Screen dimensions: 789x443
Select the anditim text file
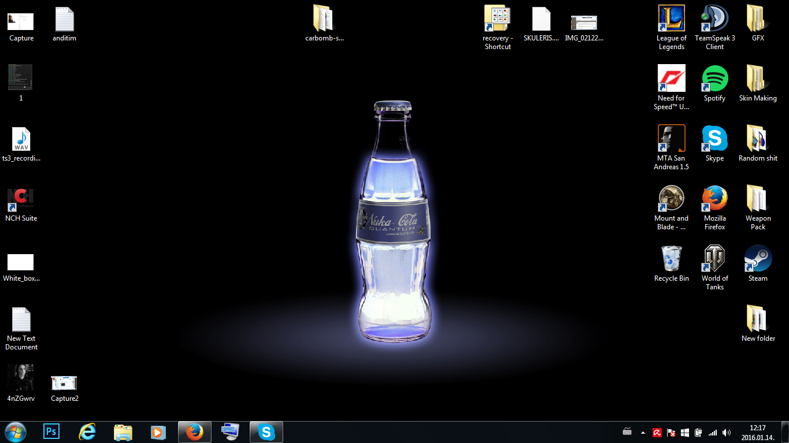64,24
